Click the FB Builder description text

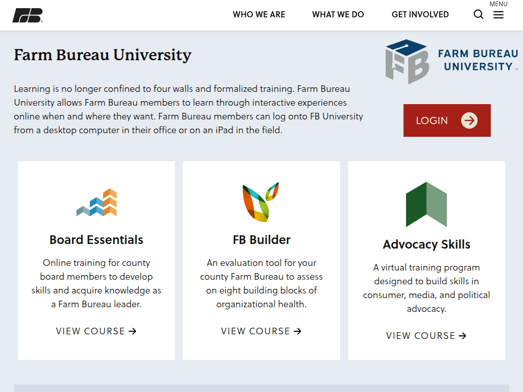(x=261, y=283)
